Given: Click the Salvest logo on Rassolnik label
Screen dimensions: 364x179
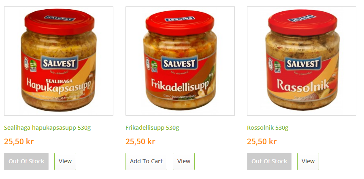Looking at the screenshot, I should pyautogui.click(x=303, y=63).
